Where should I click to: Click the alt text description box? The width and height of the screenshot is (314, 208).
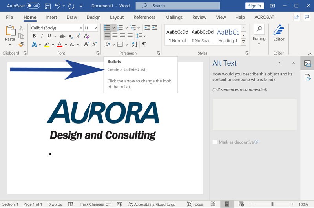click(254, 115)
